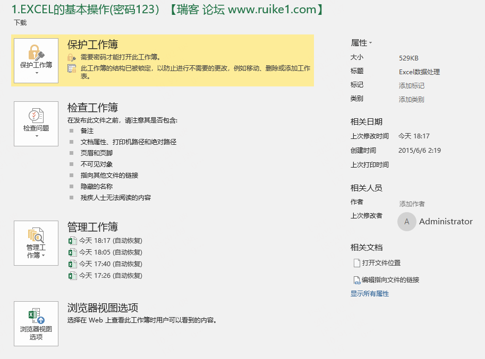This screenshot has height=359, width=485.
Task: Click the 隐藏的名称 list item
Action: tap(97, 187)
